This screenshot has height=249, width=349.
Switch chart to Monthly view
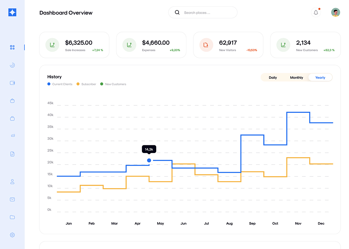coord(296,77)
